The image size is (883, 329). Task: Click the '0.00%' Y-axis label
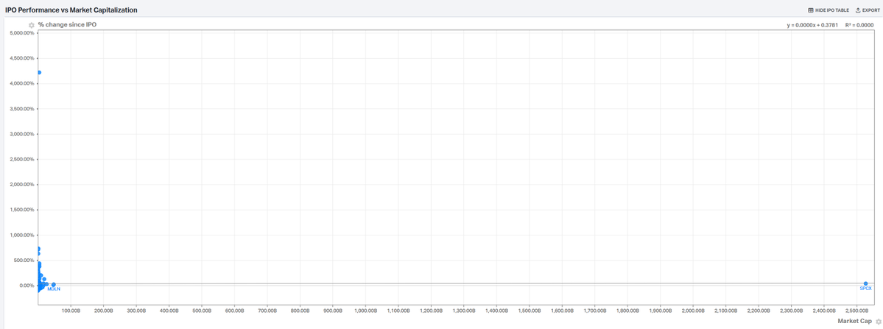pyautogui.click(x=26, y=286)
